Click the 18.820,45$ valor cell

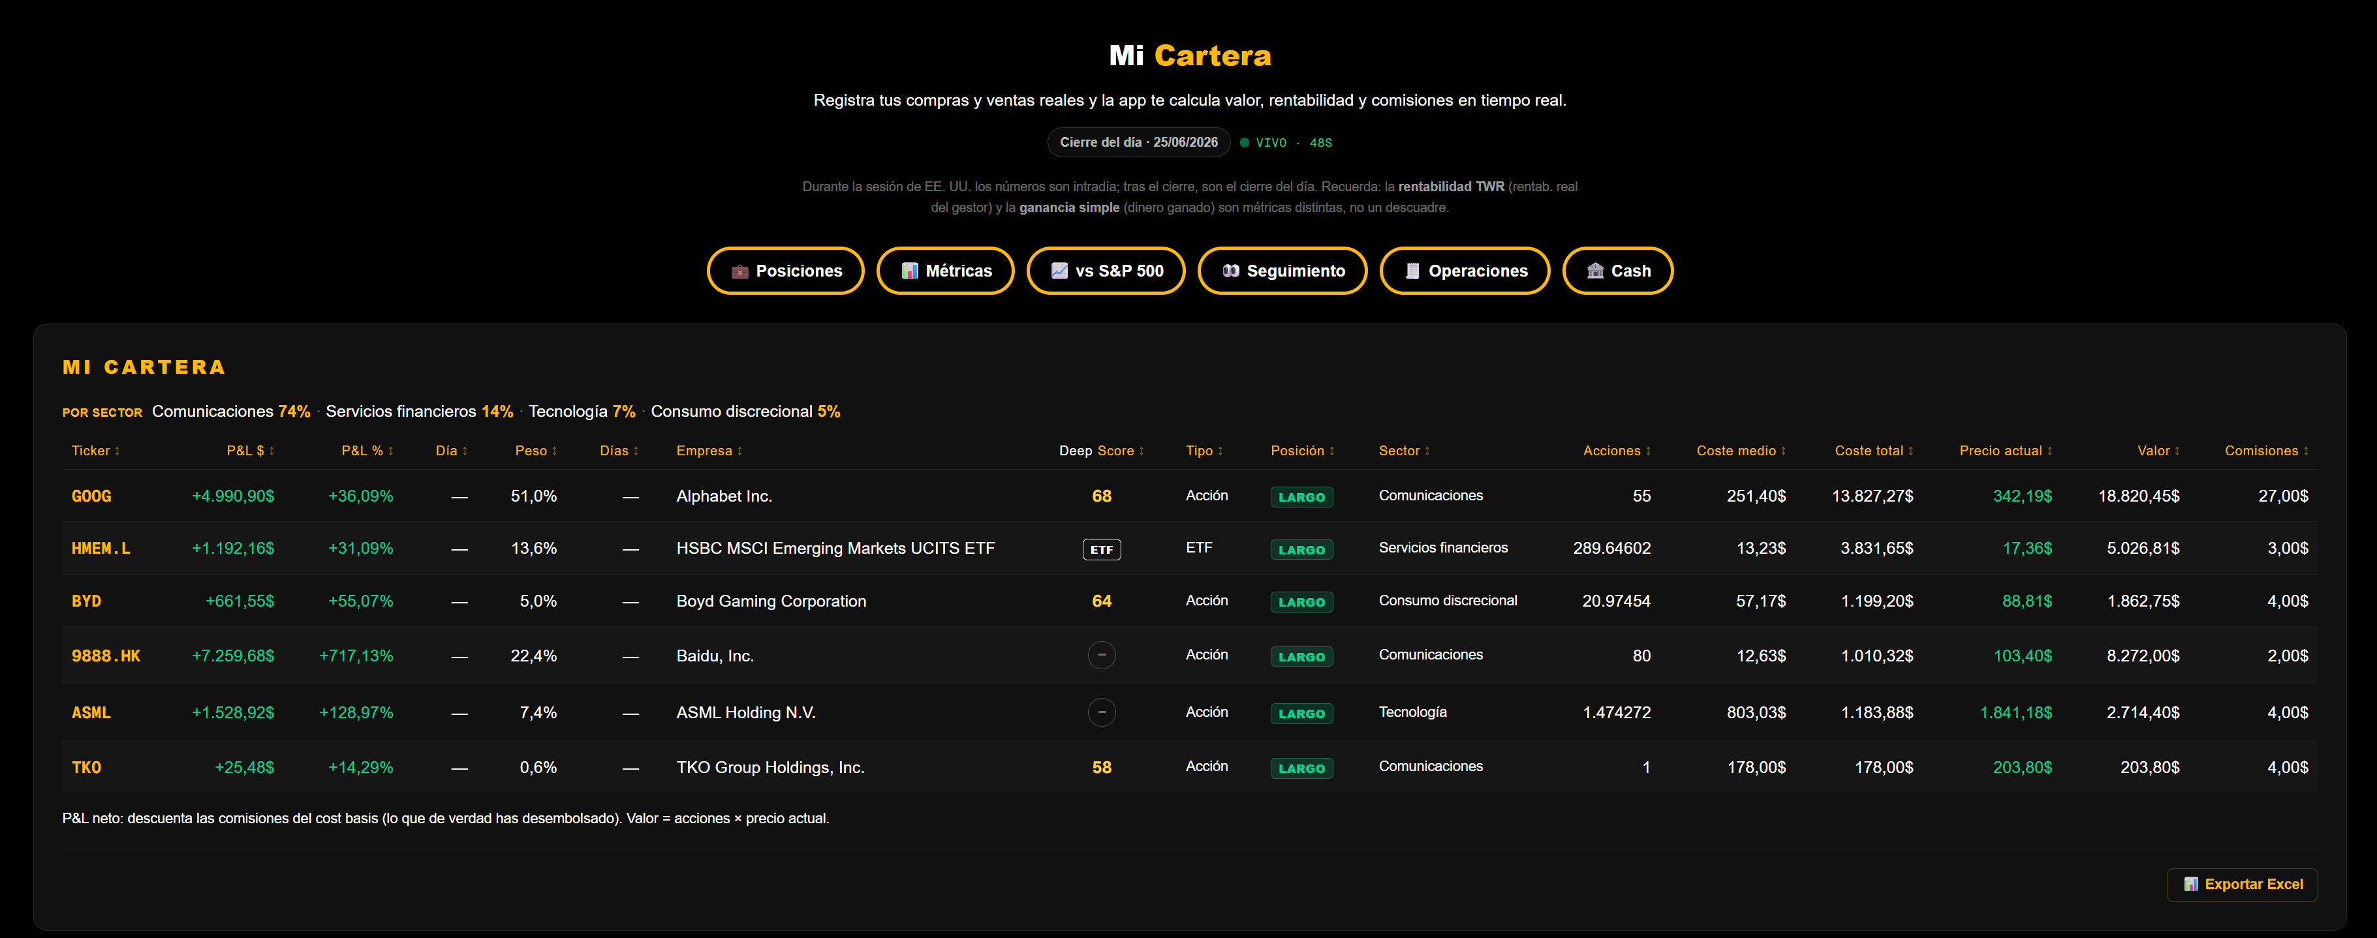pyautogui.click(x=2139, y=496)
